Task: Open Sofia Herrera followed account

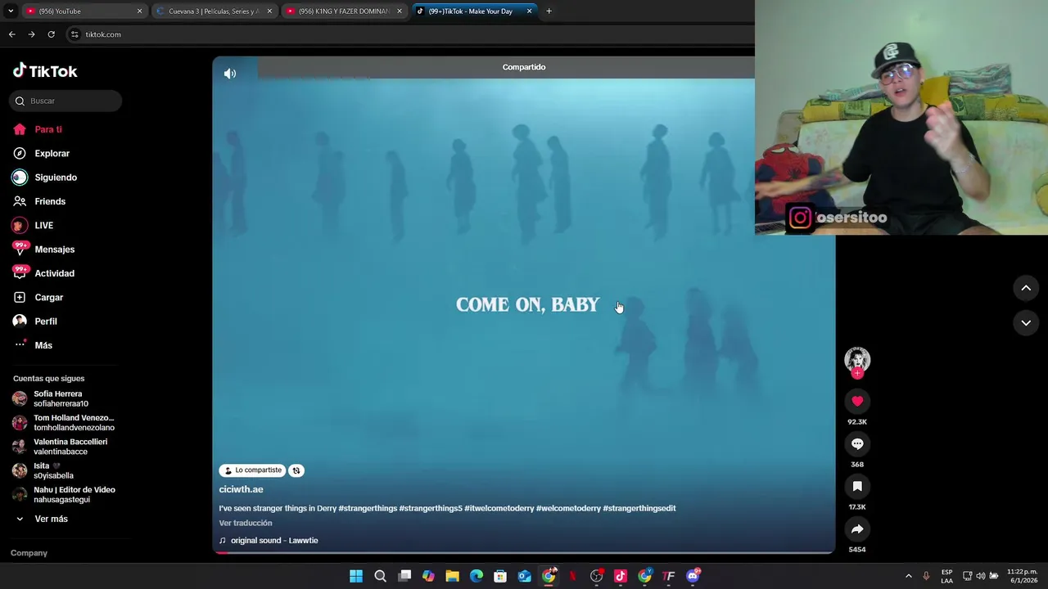Action: point(64,398)
